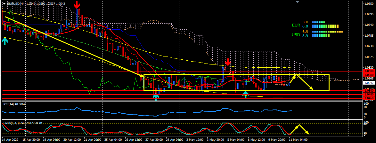Select the cyan up arrow at far left
Viewport: 376px width, 143px height.
pos(4,41)
